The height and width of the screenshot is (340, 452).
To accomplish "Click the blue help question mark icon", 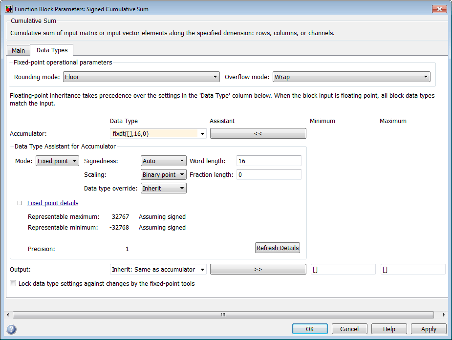I will pos(11,329).
